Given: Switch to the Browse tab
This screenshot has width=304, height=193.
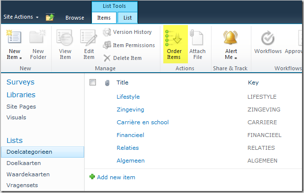Looking at the screenshot, I should (75, 18).
